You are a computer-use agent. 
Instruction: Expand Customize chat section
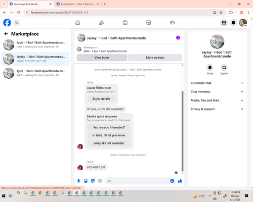tap(217, 83)
